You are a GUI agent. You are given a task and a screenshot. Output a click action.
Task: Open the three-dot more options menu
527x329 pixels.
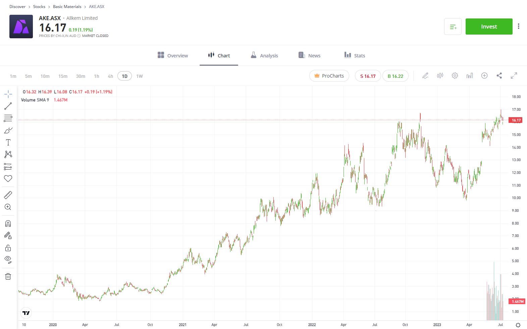point(519,26)
